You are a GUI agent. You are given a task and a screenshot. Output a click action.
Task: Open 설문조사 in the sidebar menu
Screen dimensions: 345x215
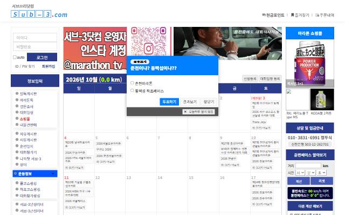(x=26, y=106)
